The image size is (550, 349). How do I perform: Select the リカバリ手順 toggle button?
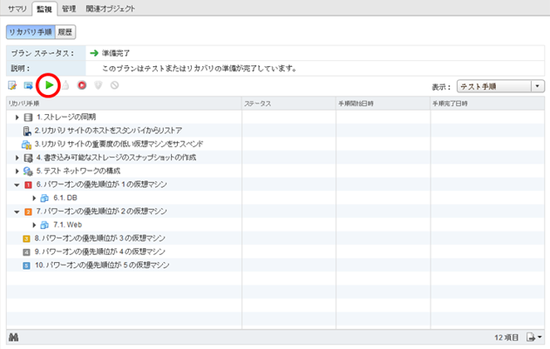[31, 32]
